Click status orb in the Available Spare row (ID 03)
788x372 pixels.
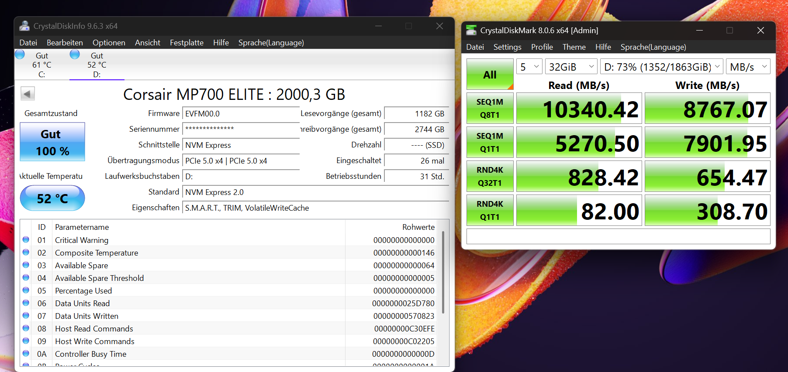(26, 265)
